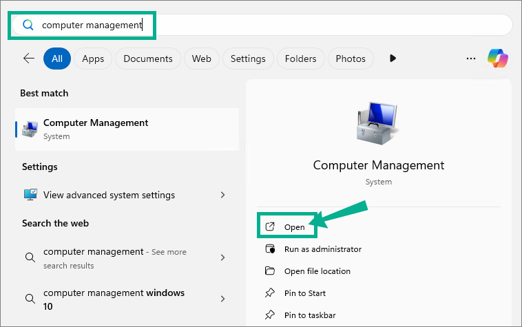The image size is (522, 327).
Task: Open 'computer management windows 10' web suggestion
Action: (x=127, y=299)
